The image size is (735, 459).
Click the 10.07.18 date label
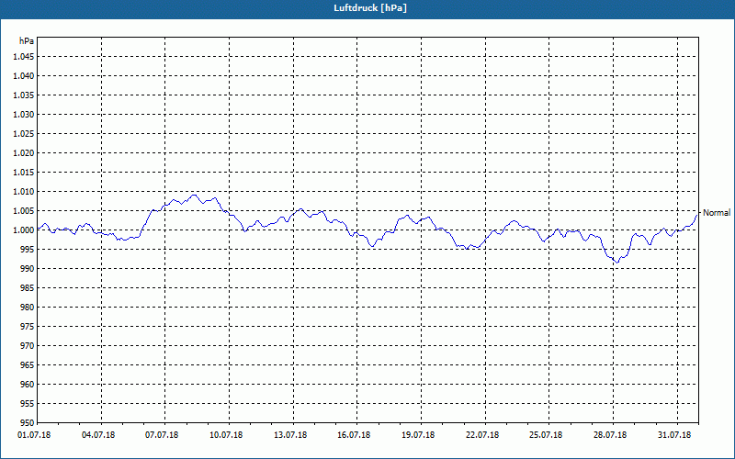(x=226, y=435)
